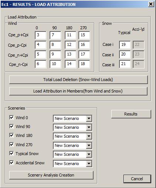The height and width of the screenshot is (188, 156).
Task: Toggle the Wind 180 checkbox
Action: point(11,135)
